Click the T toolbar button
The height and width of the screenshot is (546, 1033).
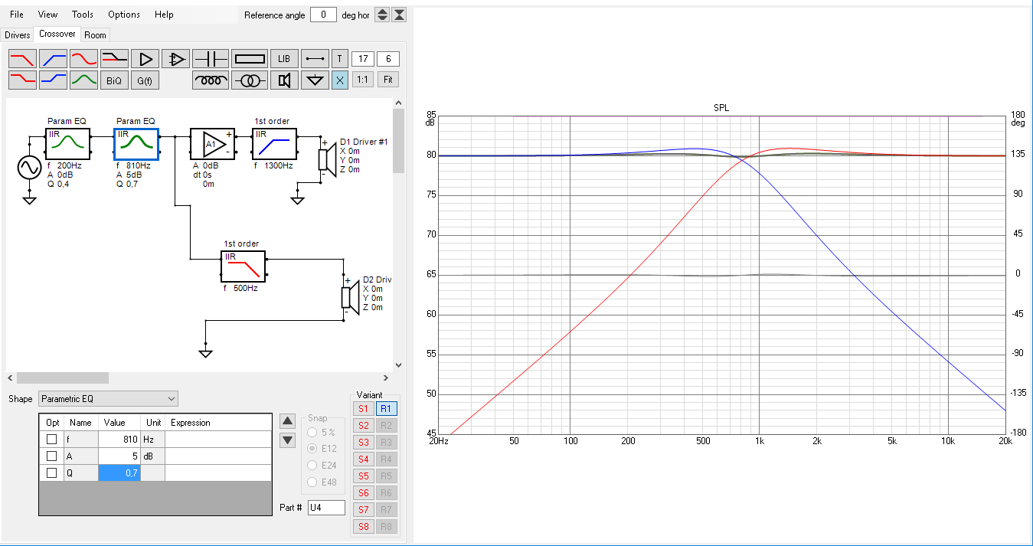pos(340,59)
